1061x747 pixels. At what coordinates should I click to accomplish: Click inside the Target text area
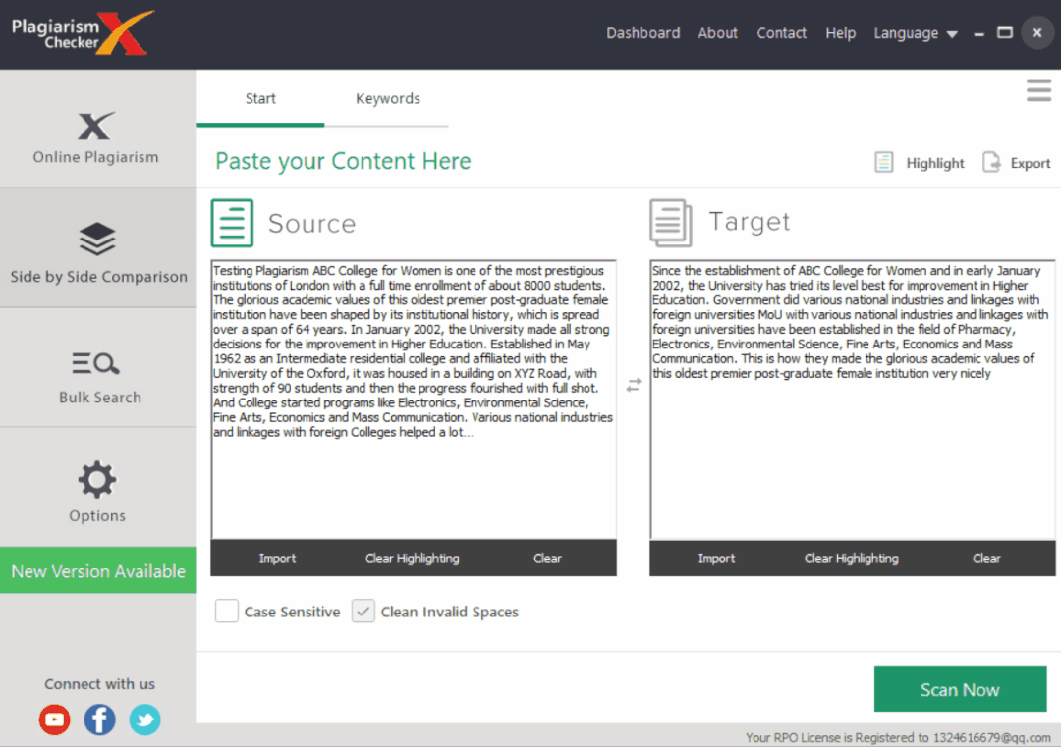853,399
